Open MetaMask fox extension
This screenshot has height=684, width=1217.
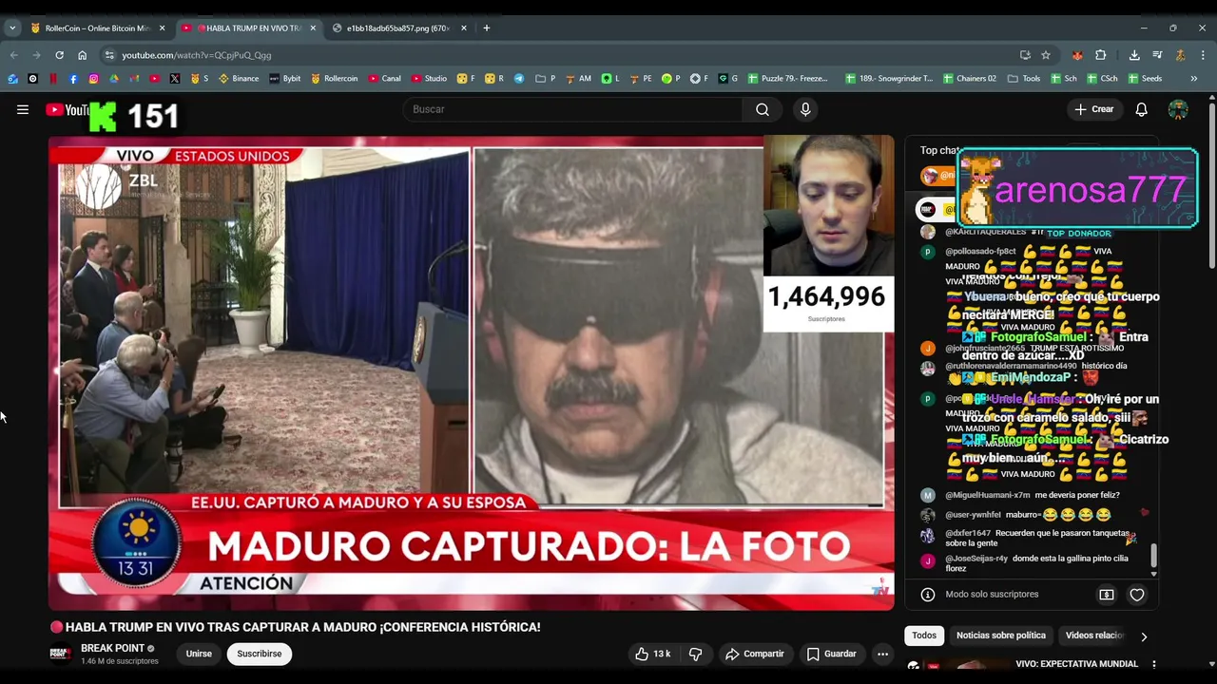pos(1077,55)
